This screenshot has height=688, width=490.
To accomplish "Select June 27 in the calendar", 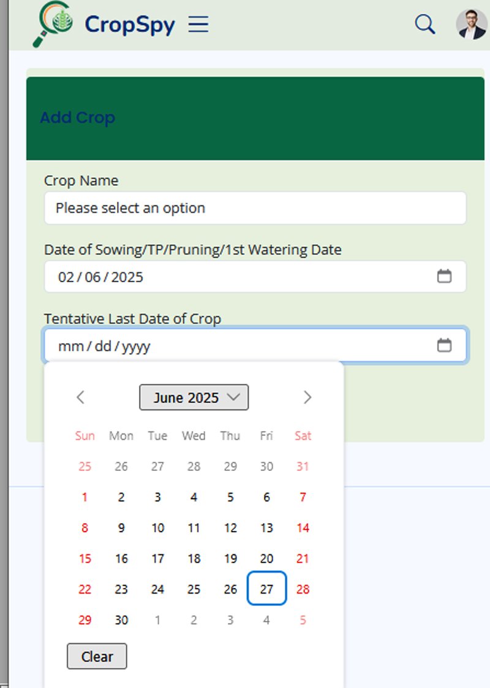I will [x=266, y=589].
